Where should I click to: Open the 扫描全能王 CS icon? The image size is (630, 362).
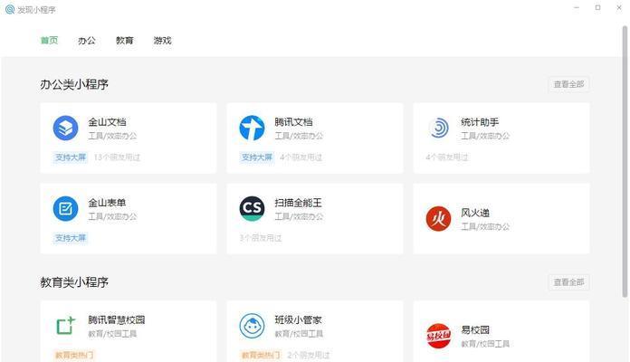tap(252, 208)
